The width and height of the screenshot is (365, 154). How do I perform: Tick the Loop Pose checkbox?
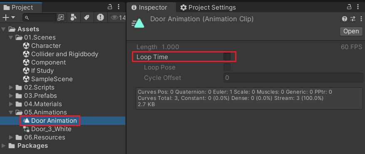[227, 67]
